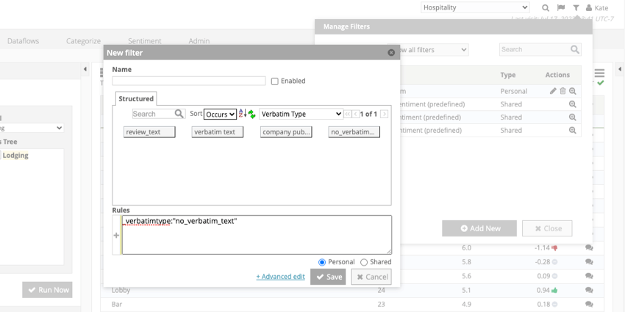Click the filter funnel icon
This screenshot has height=312, width=625.
pos(576,7)
